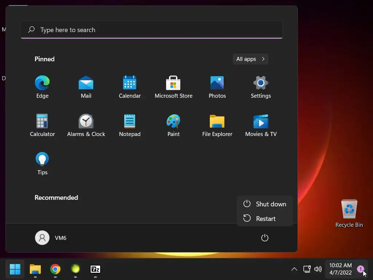The width and height of the screenshot is (373, 280).
Task: Select Shut down from power menu
Action: tap(264, 204)
